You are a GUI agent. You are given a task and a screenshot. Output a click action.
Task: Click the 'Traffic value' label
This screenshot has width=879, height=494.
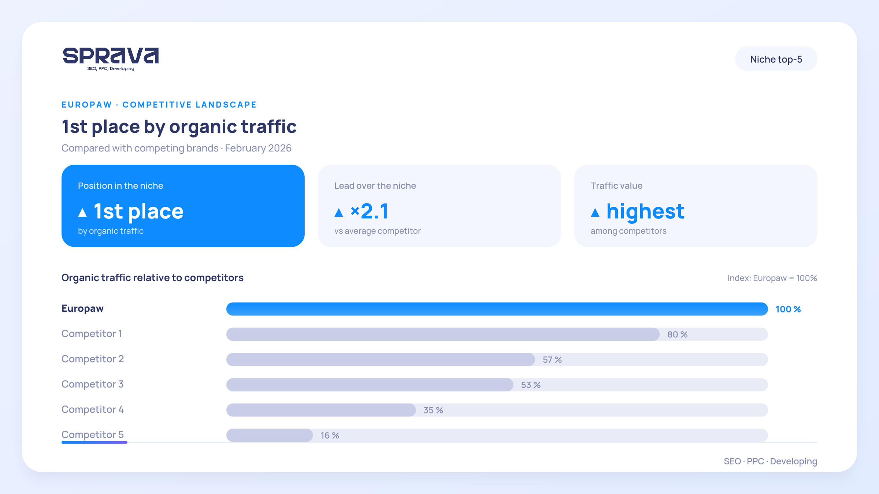[x=616, y=186]
